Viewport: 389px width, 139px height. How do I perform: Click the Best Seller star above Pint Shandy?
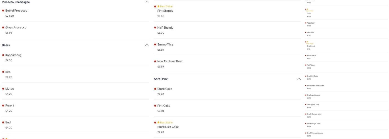tap(158, 6)
